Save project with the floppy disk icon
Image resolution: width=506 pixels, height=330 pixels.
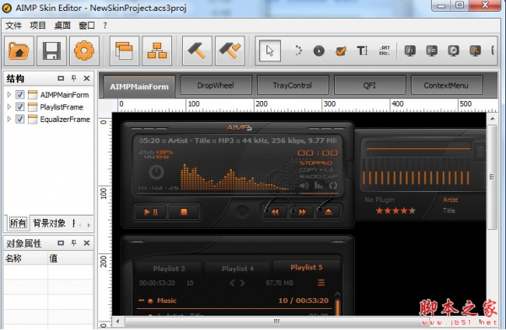[51, 51]
